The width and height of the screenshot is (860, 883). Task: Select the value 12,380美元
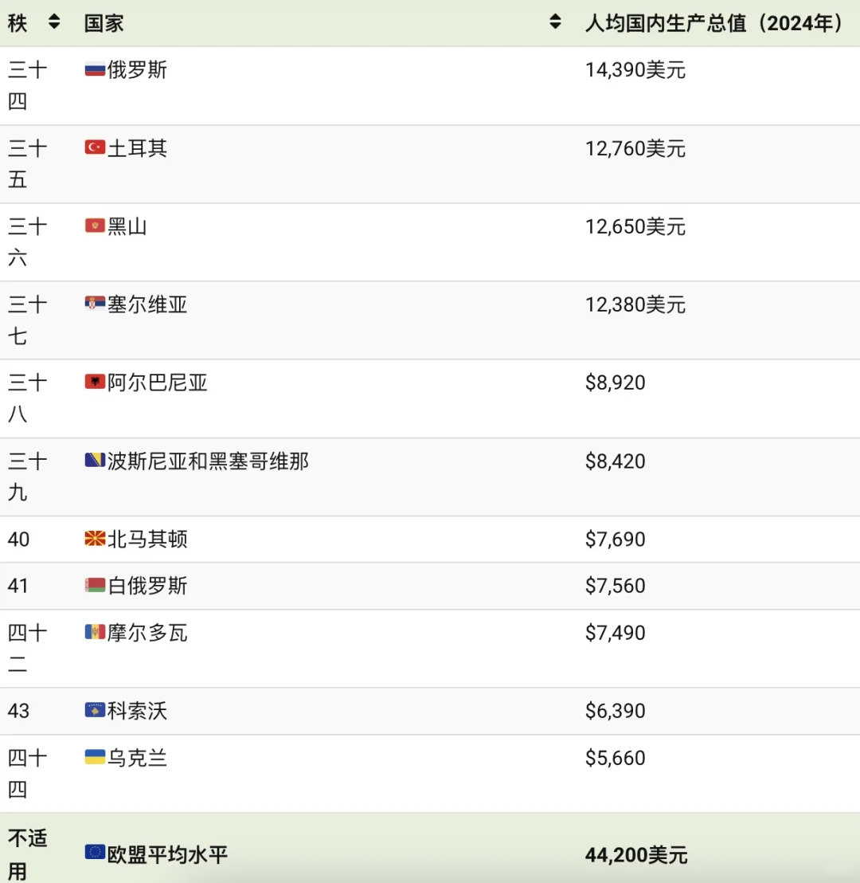pyautogui.click(x=635, y=304)
